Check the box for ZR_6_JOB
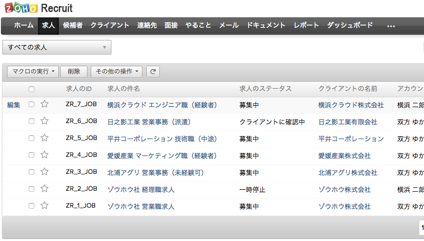 pyautogui.click(x=31, y=121)
